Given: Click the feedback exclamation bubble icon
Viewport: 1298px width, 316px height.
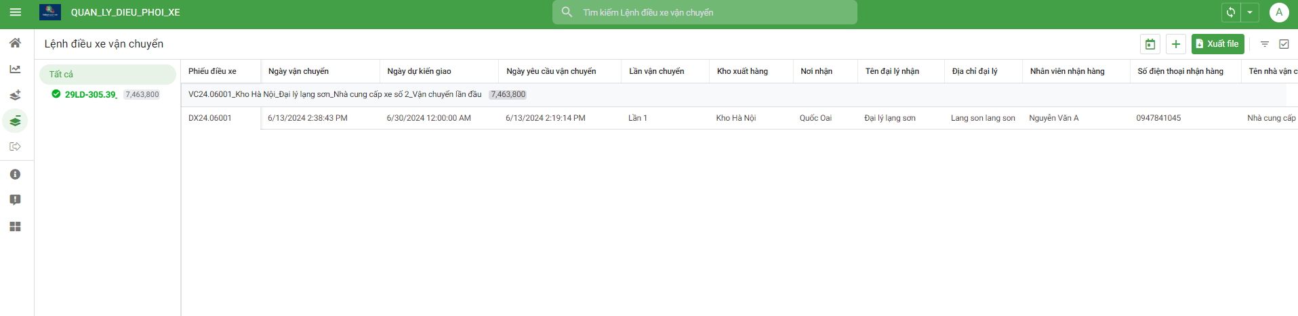Looking at the screenshot, I should pyautogui.click(x=15, y=200).
